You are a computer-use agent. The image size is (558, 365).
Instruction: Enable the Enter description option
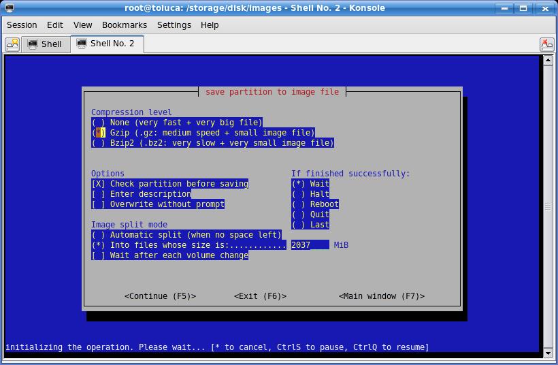point(97,194)
